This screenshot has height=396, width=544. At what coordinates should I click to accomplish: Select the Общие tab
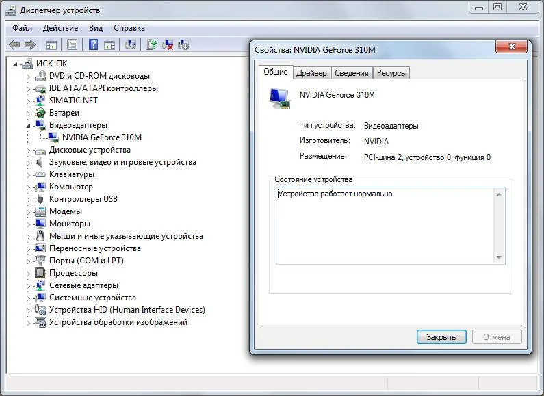pos(276,72)
